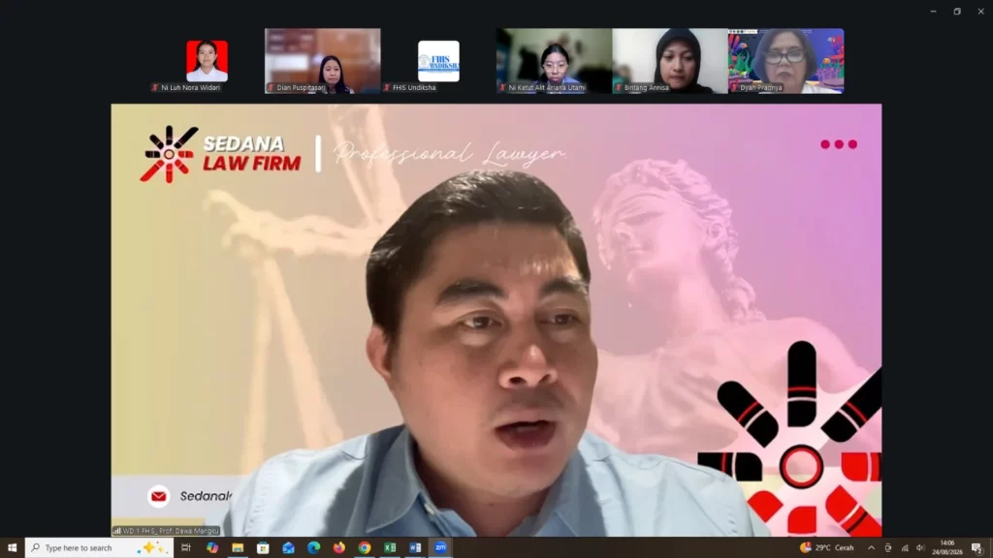
Task: Click the muted mic icon beside FHIS Undiksha
Action: (x=387, y=88)
